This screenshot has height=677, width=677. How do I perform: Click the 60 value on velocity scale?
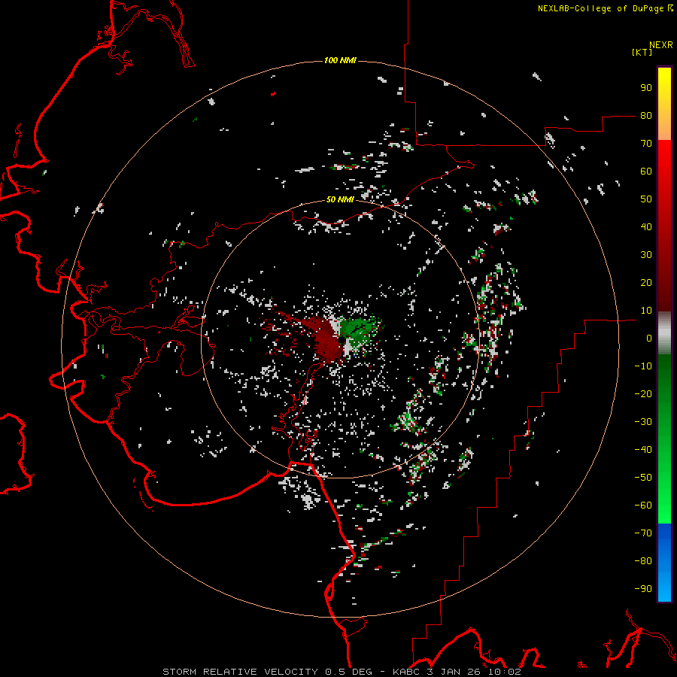(x=646, y=172)
